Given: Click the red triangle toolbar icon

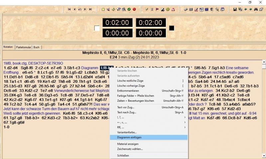Looking at the screenshot, I should [173, 9].
